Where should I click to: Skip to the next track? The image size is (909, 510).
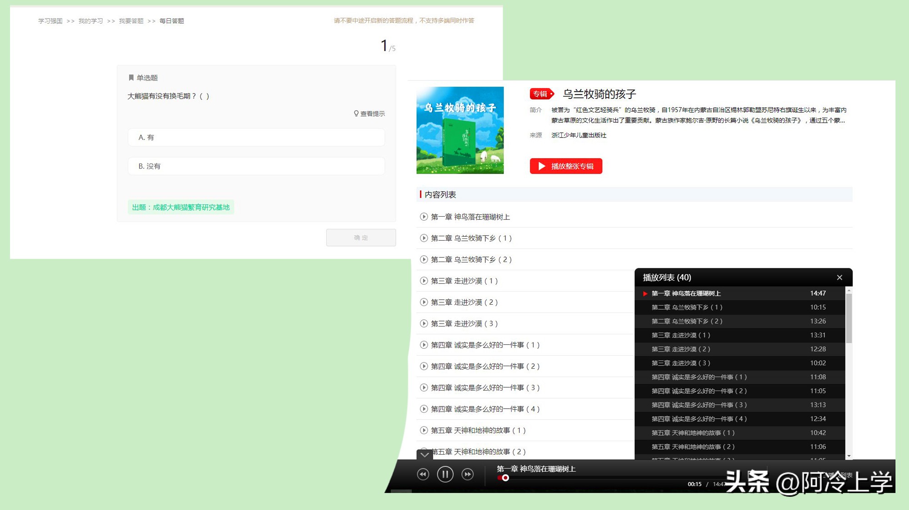467,474
